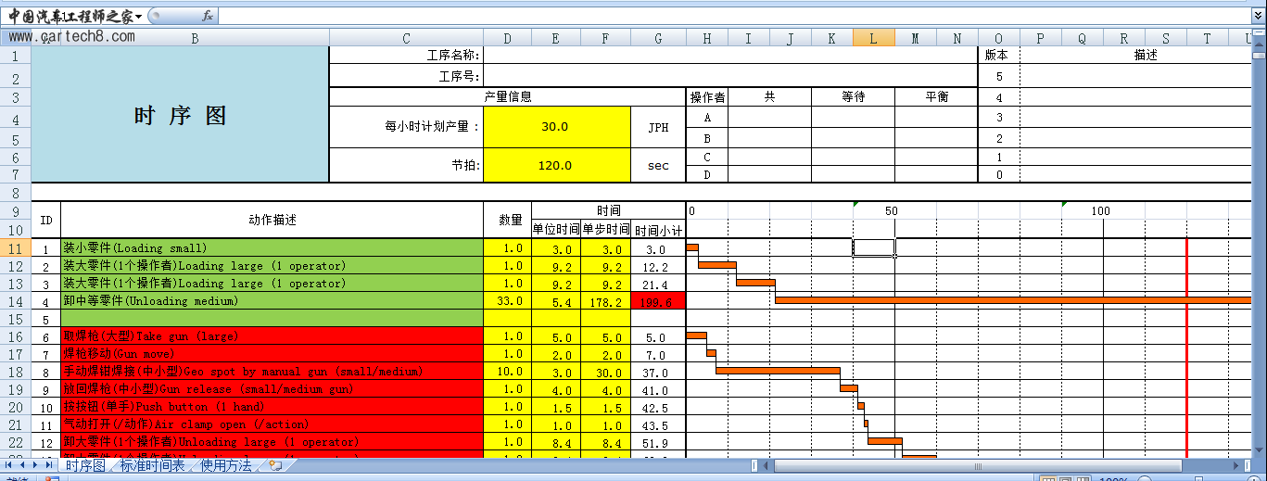
Task: Select the Geo spot by manual gun cell
Action: pos(272,372)
